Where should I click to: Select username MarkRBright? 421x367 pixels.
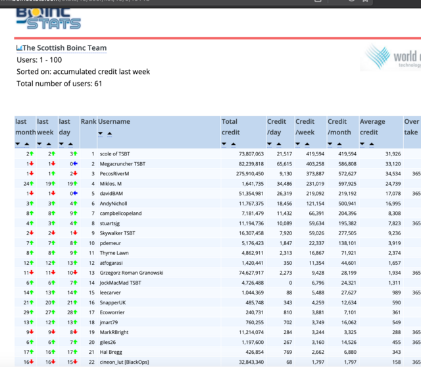tap(114, 332)
